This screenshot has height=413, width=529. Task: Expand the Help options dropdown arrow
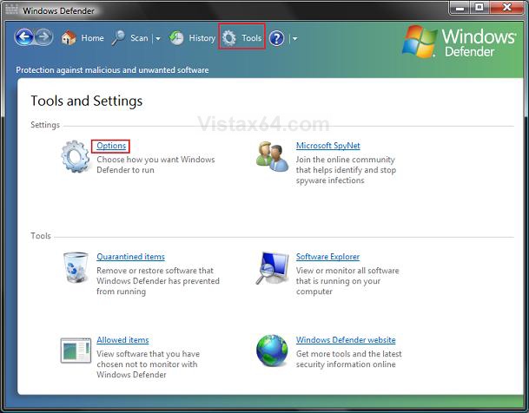pyautogui.click(x=294, y=39)
